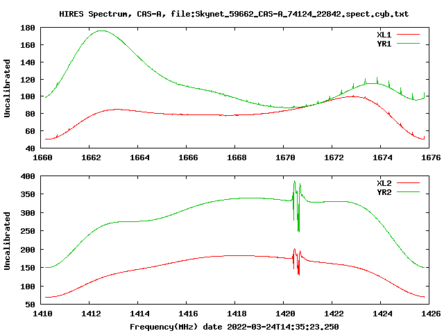Click the Uncalibrated label of the XL2/YR2 plot
The image size is (444, 333).
[7, 241]
